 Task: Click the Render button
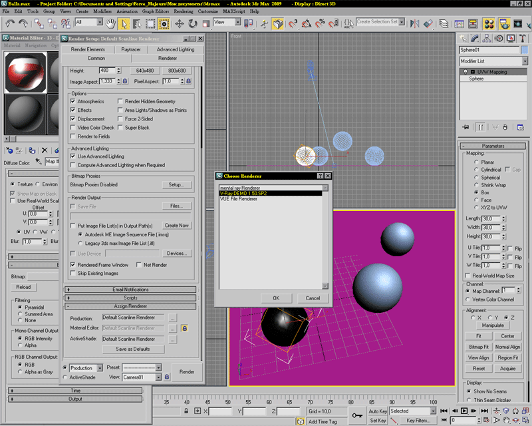(187, 372)
